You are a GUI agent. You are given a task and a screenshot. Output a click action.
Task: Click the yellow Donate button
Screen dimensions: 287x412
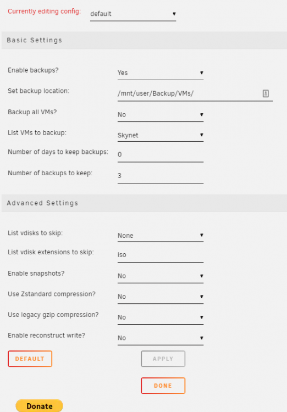point(40,406)
